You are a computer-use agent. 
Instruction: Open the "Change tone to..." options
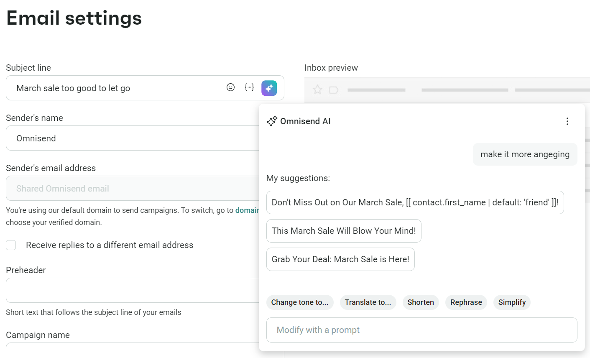[299, 302]
